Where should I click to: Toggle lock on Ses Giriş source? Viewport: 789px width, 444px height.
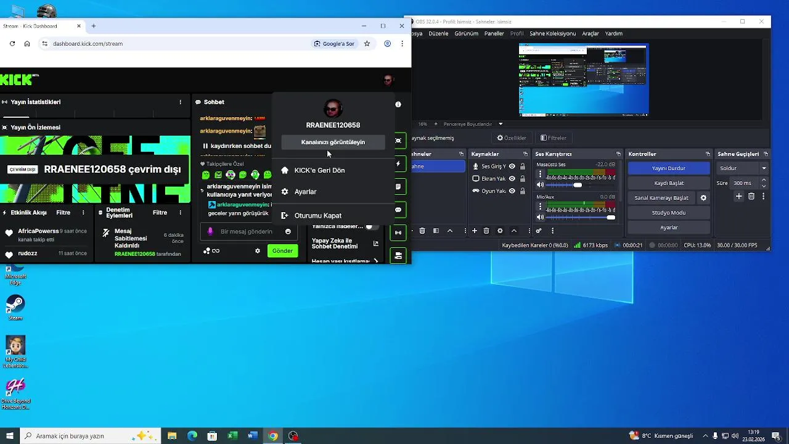523,166
